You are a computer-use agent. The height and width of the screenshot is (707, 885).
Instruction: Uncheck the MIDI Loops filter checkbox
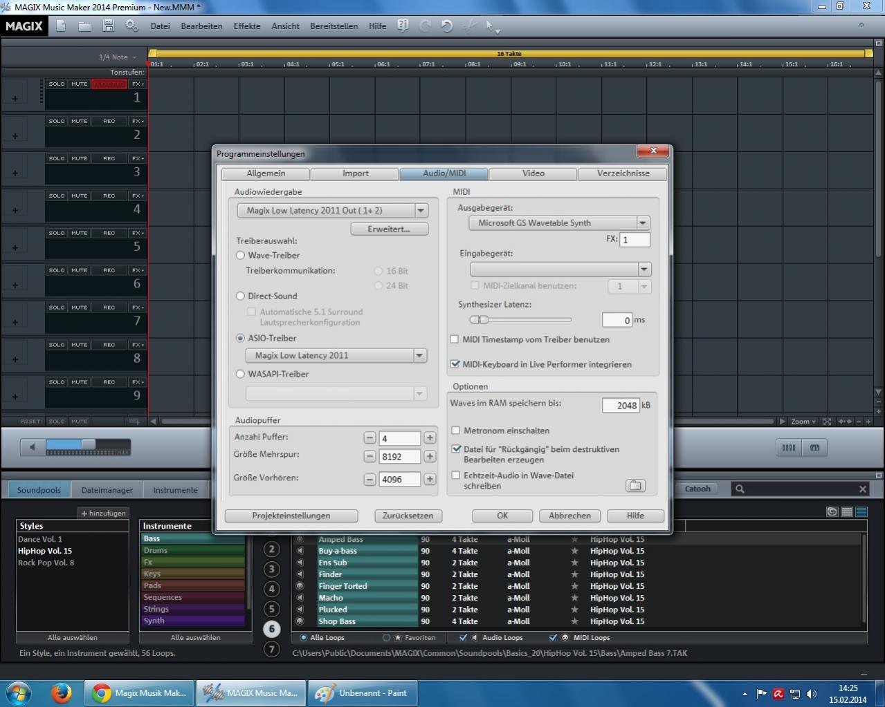(553, 637)
